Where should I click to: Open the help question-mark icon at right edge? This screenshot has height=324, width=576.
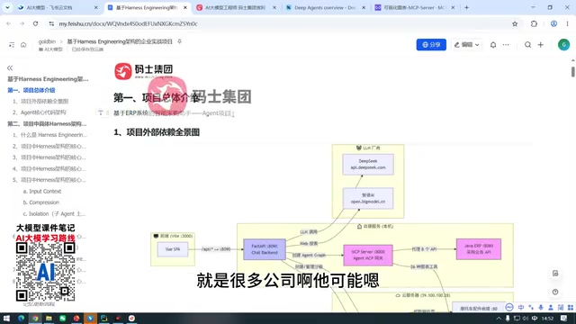point(555,292)
